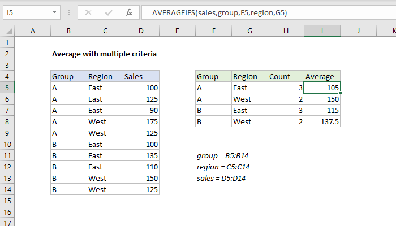This screenshot has width=396, height=226.
Task: Click the Enter checkmark icon in formula bar
Action: pyautogui.click(x=108, y=11)
